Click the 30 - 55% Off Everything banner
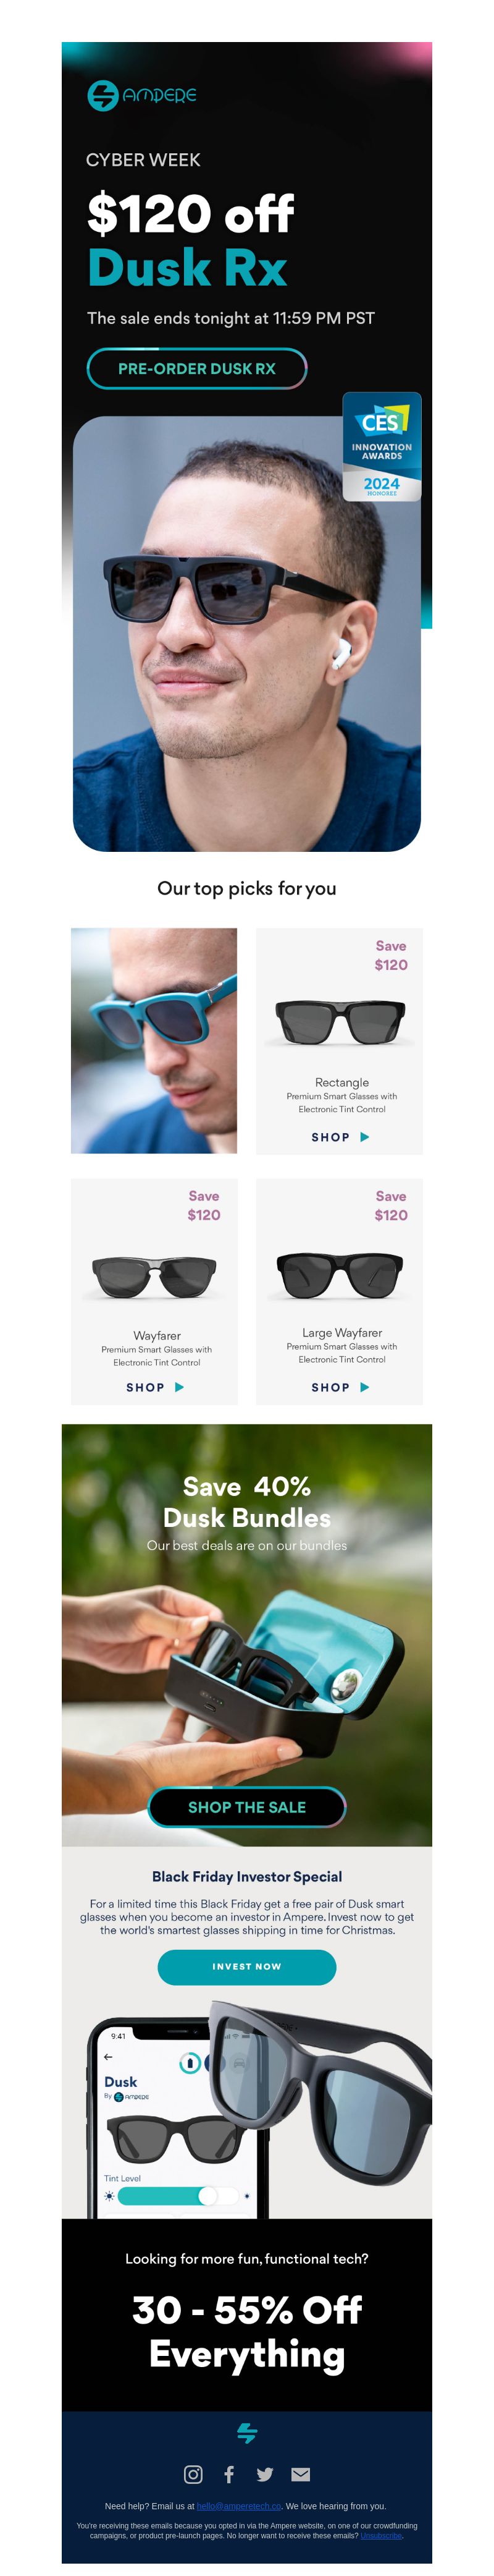The image size is (494, 2576). click(x=246, y=2331)
